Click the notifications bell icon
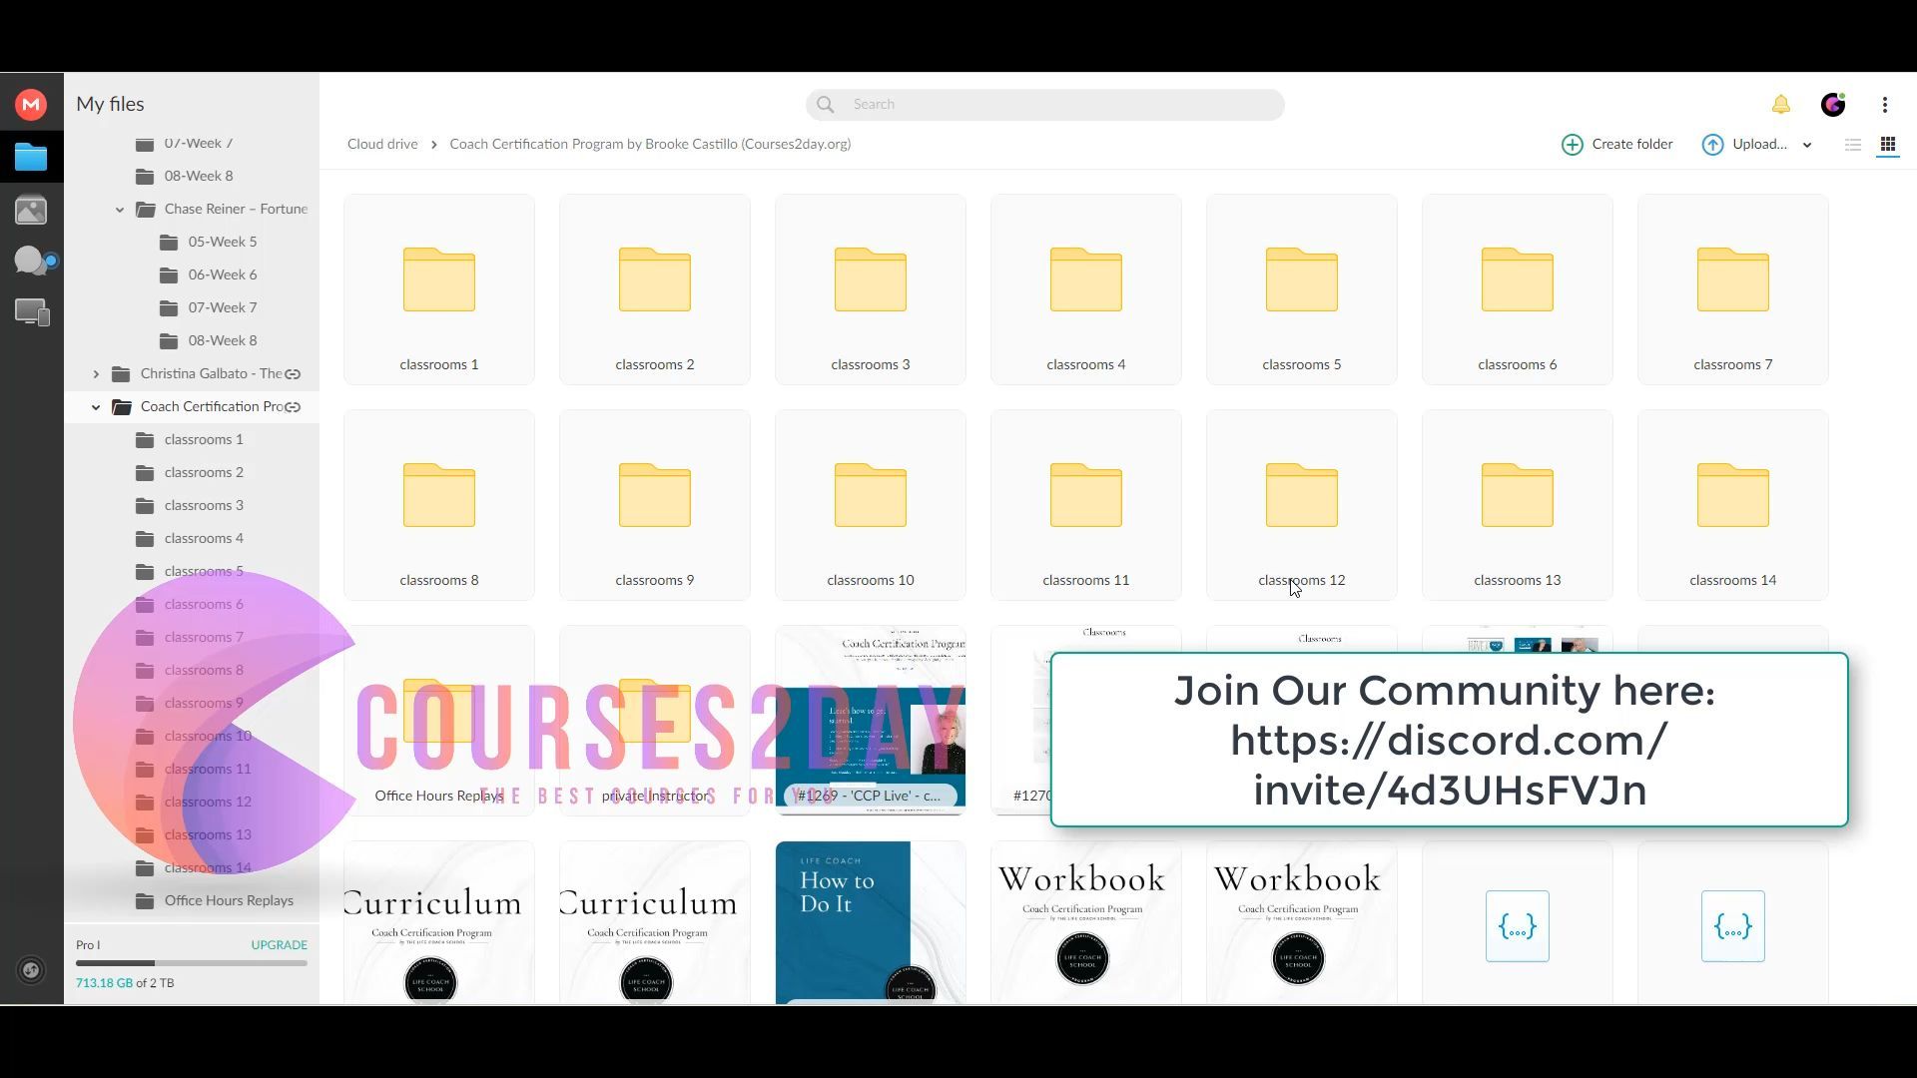The width and height of the screenshot is (1917, 1078). pos(1780,105)
